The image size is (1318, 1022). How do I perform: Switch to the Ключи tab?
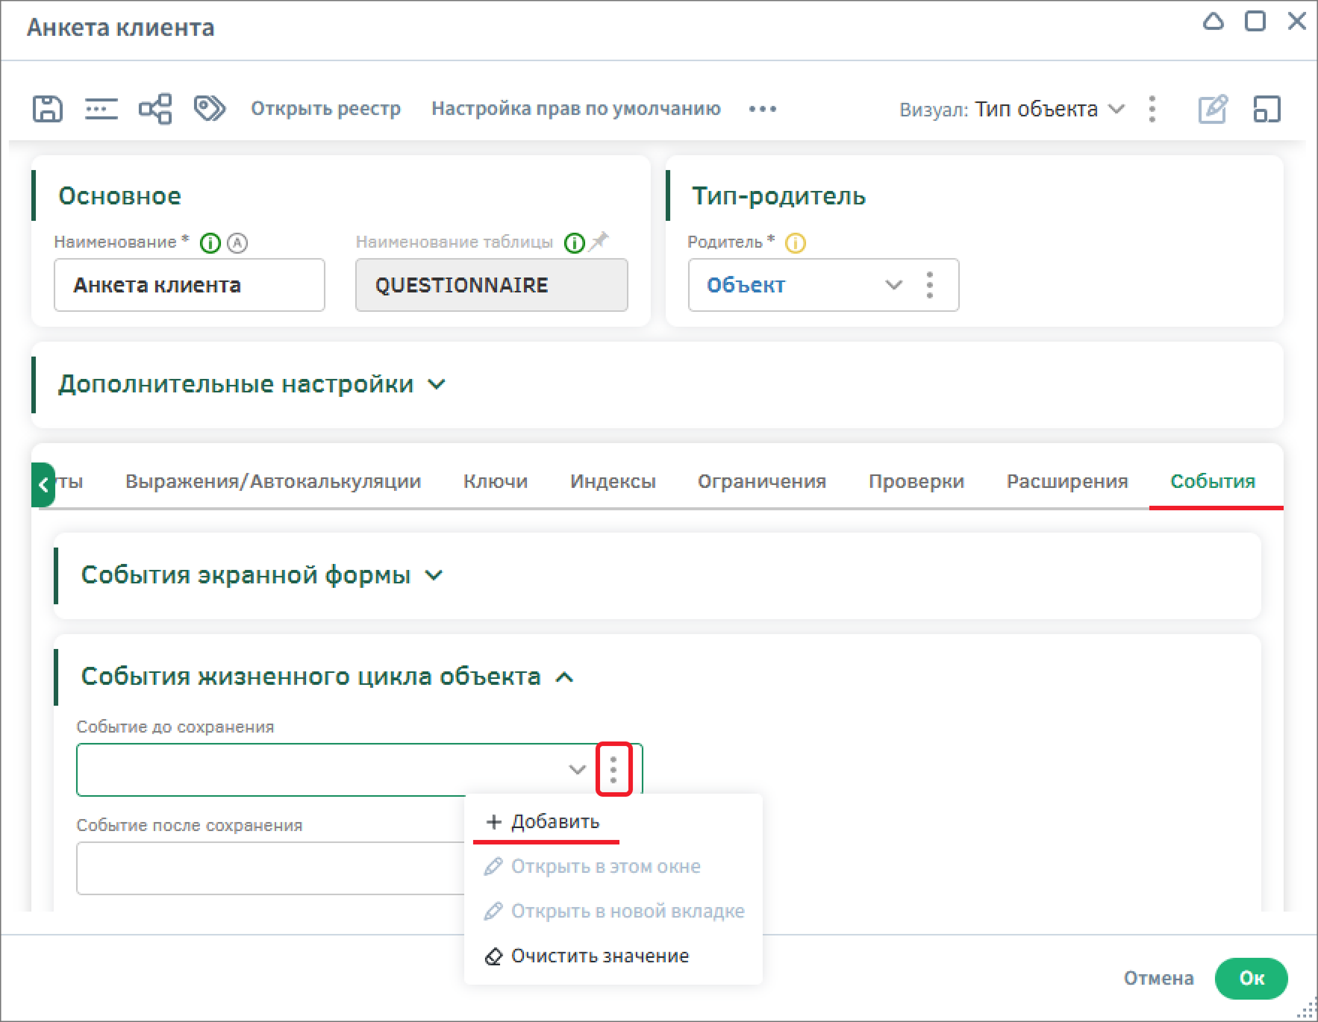[495, 481]
